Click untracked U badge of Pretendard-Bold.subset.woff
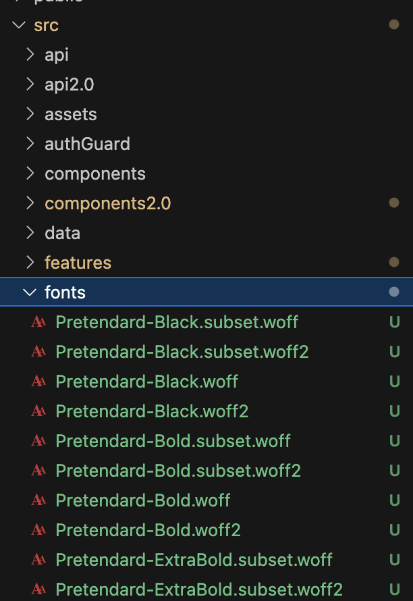Viewport: 413px width, 601px height. click(x=395, y=441)
